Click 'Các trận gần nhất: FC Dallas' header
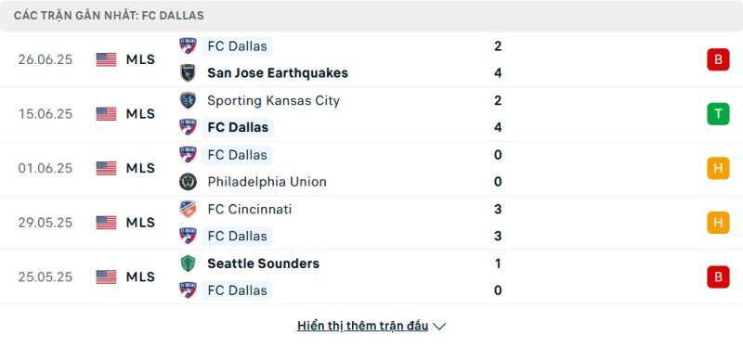This screenshot has width=743, height=347. (109, 16)
